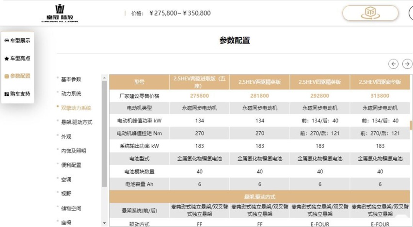This screenshot has height=227, width=413.
Task: Click the 2.5HEV两驱精英版 column header
Action: pyautogui.click(x=259, y=82)
